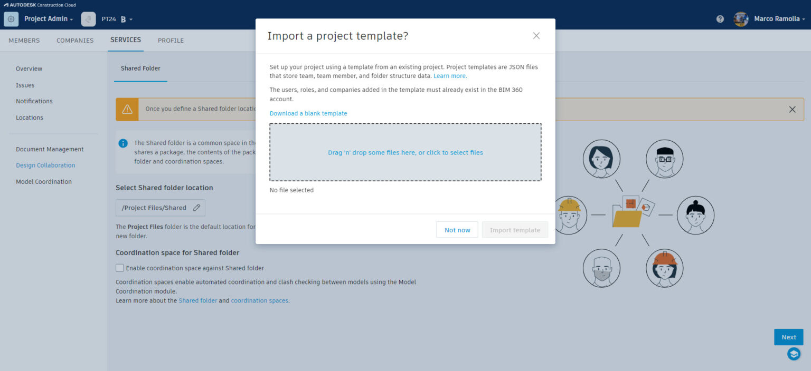The image size is (811, 371).
Task: Click the blue info icon in Shared folder note
Action: pos(123,143)
